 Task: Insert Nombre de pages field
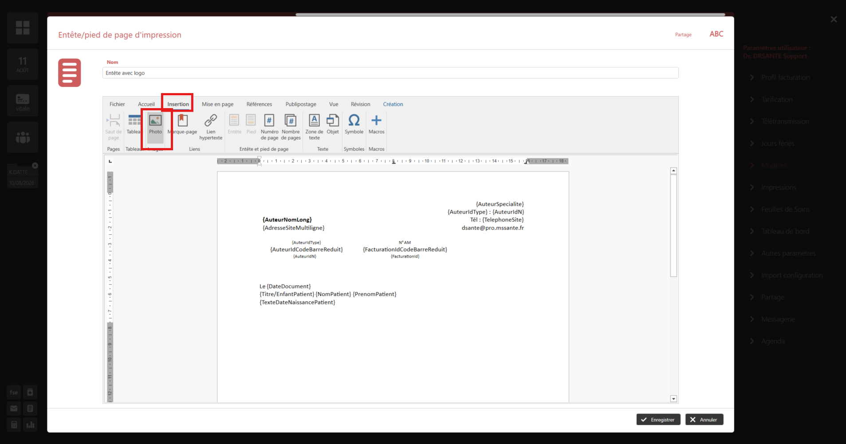[291, 127]
